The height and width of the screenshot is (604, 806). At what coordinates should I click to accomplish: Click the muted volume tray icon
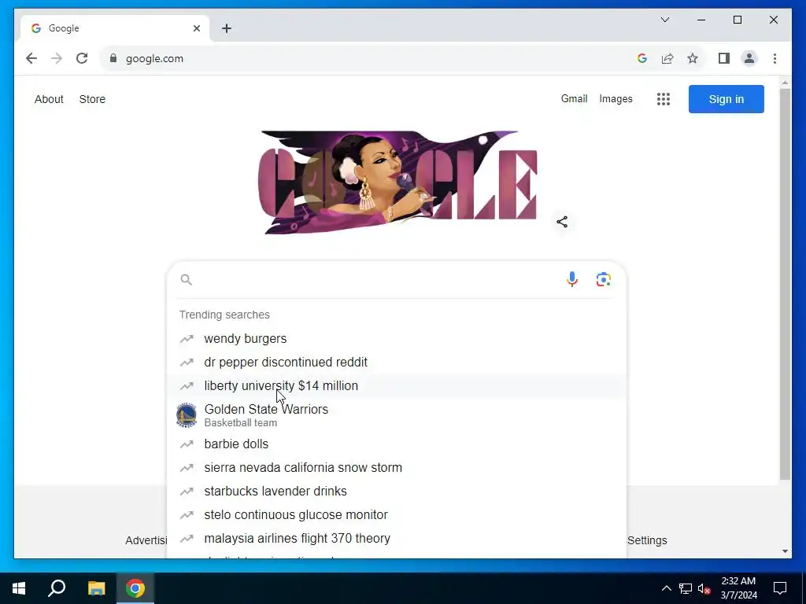(x=704, y=588)
